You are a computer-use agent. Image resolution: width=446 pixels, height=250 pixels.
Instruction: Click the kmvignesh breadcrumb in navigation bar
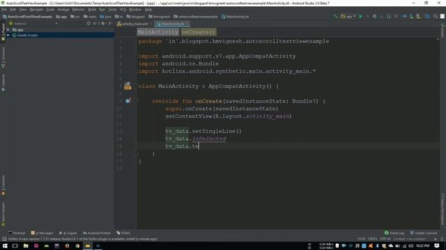(x=159, y=17)
